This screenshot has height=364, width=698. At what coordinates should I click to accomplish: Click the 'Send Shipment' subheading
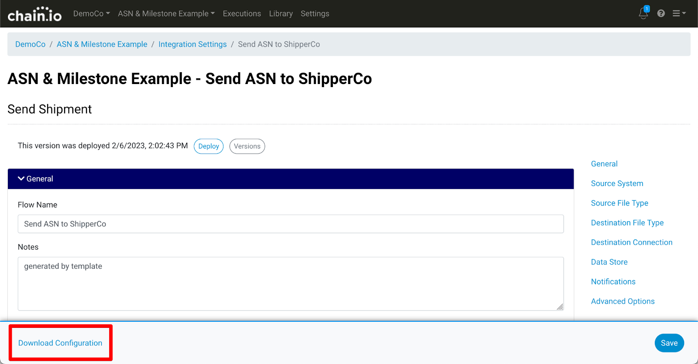point(50,109)
